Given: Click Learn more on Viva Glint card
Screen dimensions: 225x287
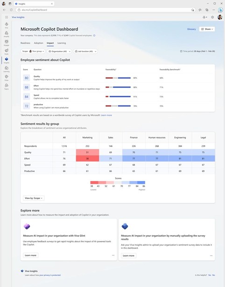Looking at the screenshot, I should point(30,255).
